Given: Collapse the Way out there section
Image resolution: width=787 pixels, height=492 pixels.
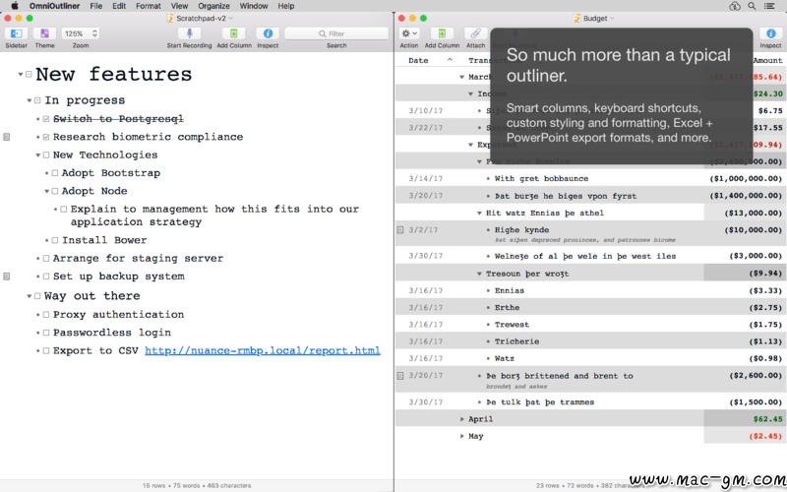Looking at the screenshot, I should coord(30,296).
